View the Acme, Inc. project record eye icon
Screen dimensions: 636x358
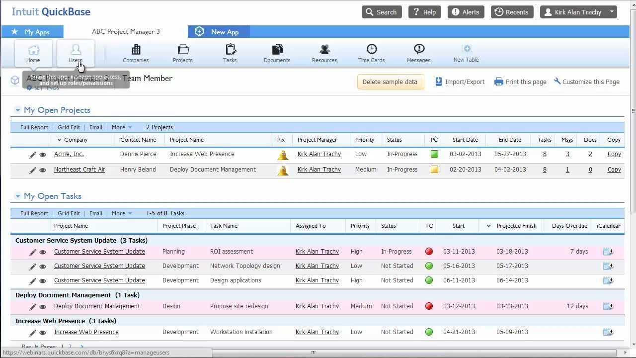[x=43, y=155]
